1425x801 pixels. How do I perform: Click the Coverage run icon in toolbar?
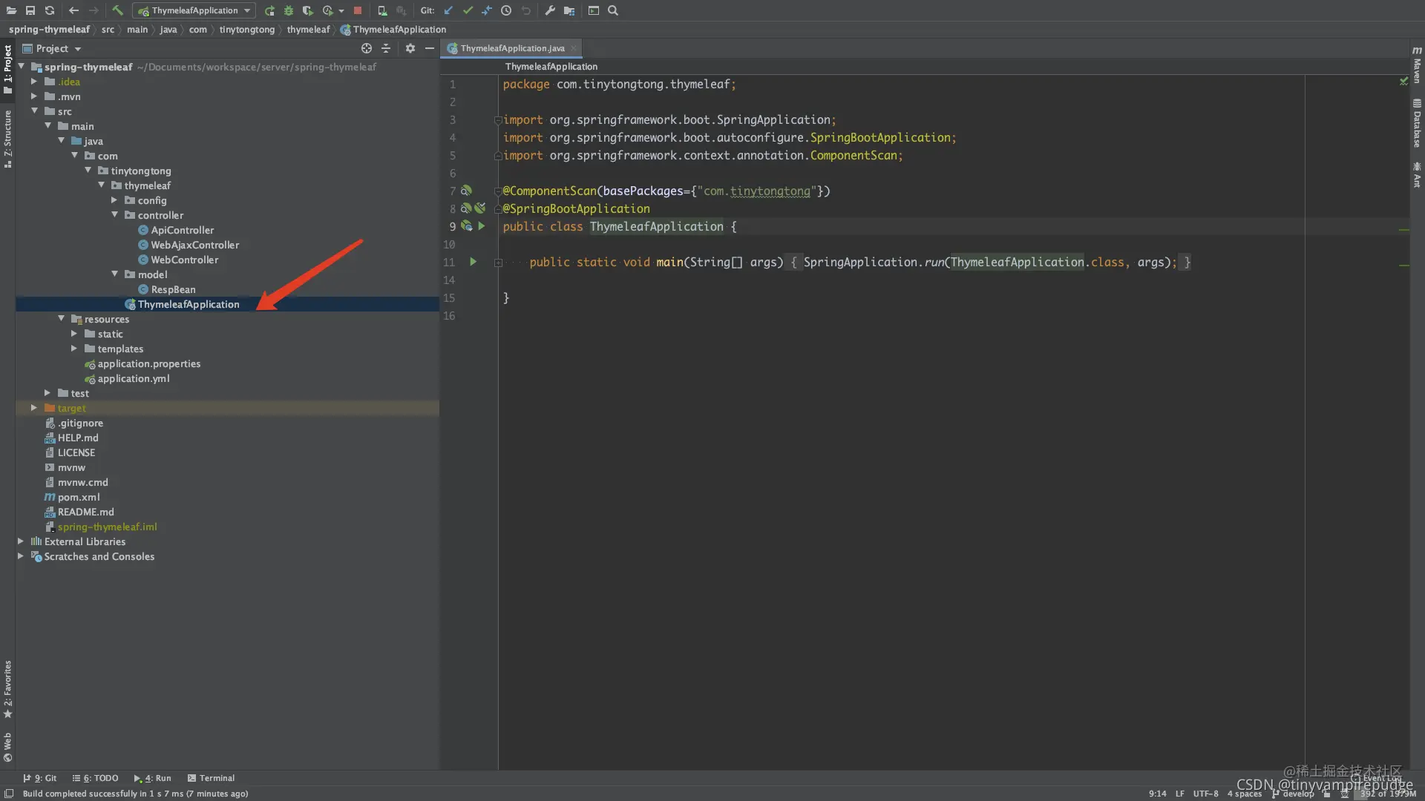point(307,10)
